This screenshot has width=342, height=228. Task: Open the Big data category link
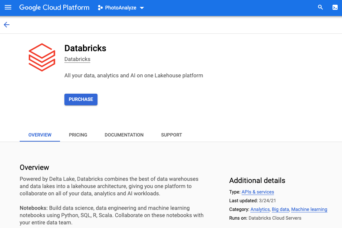pyautogui.click(x=280, y=209)
